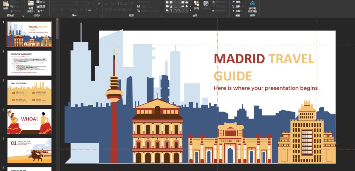Open the Section (节) dropdown

point(41,11)
